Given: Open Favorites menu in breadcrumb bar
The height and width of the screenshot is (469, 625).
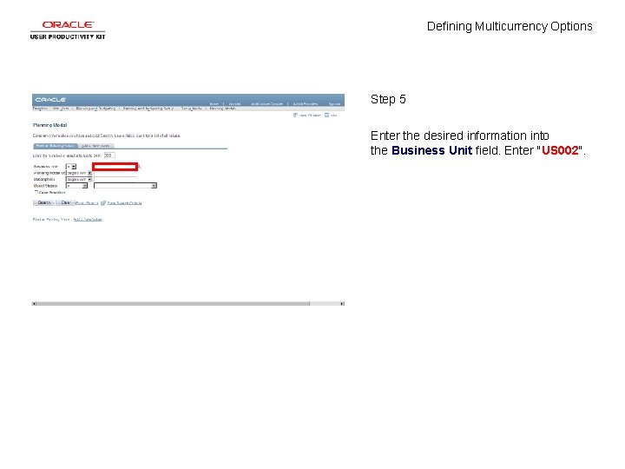Looking at the screenshot, I should pos(40,109).
